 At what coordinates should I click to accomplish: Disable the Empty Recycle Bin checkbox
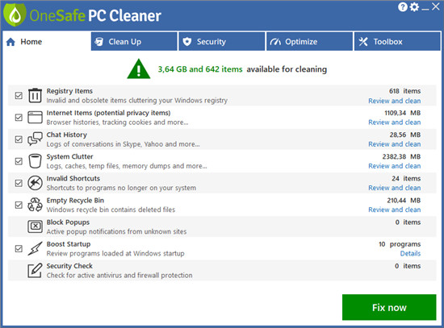click(x=19, y=205)
